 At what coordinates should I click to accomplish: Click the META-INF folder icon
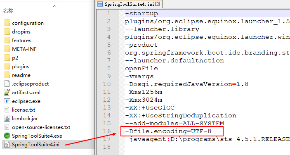tap(7, 49)
